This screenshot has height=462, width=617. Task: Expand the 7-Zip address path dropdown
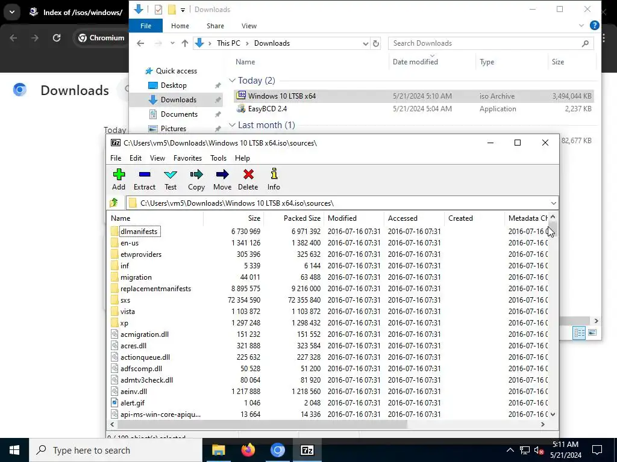pyautogui.click(x=553, y=203)
